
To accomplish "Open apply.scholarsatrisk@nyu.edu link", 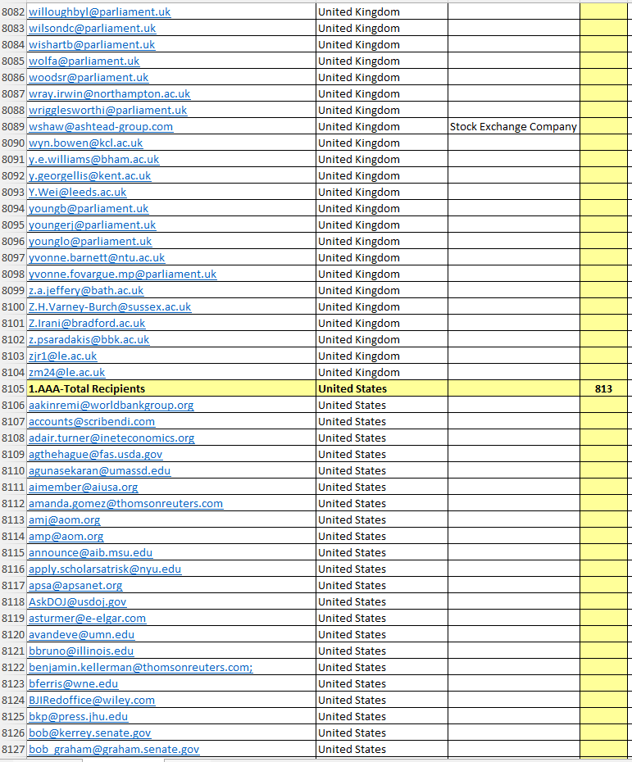I will [x=105, y=569].
